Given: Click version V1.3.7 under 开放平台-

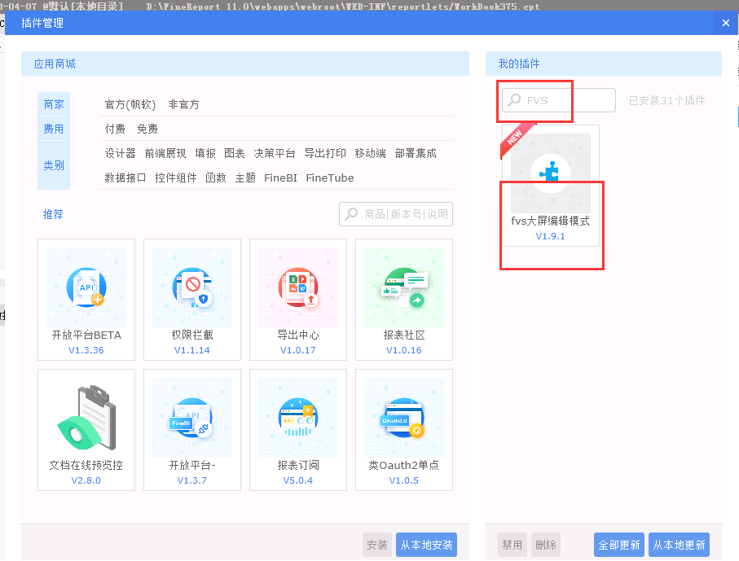Looking at the screenshot, I should [192, 480].
